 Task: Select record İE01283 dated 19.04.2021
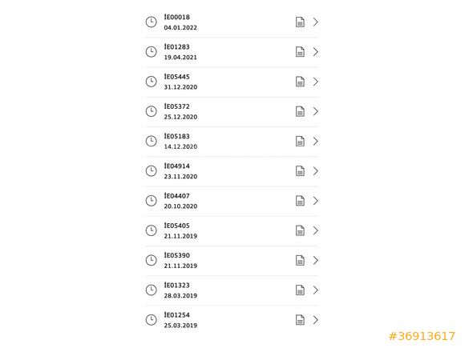(232, 52)
